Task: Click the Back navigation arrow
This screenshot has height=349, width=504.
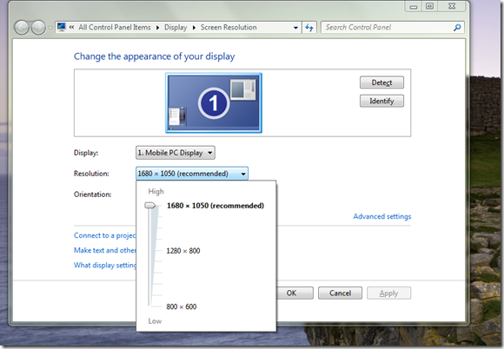Action: pyautogui.click(x=22, y=28)
